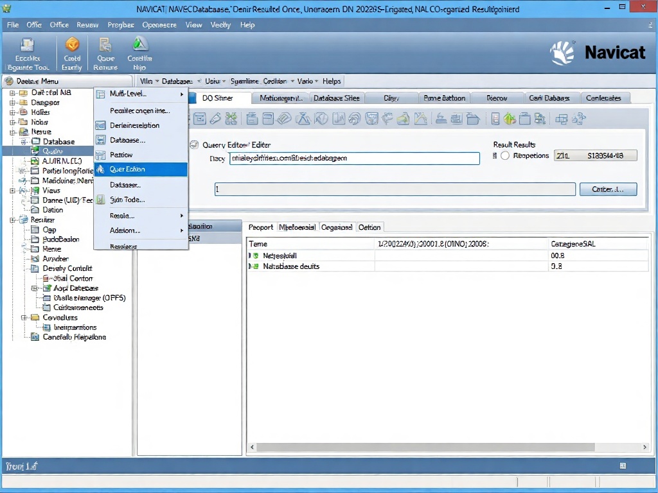The width and height of the screenshot is (658, 493).
Task: Click the green Views icon in tree
Action: pos(35,191)
